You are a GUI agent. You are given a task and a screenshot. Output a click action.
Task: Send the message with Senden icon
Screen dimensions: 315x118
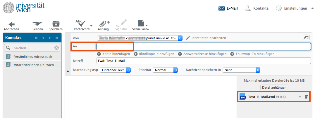(37, 24)
